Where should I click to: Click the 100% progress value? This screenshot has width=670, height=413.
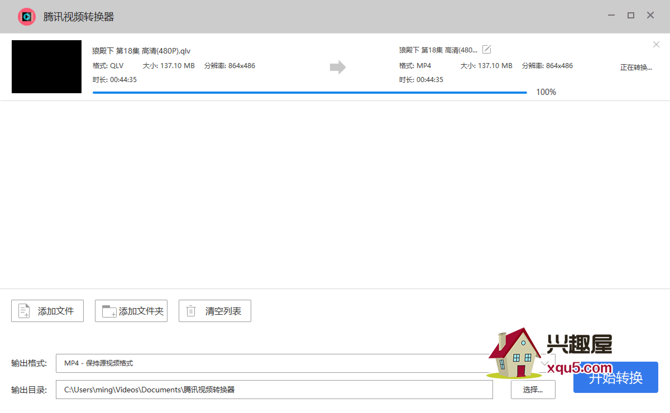(546, 92)
